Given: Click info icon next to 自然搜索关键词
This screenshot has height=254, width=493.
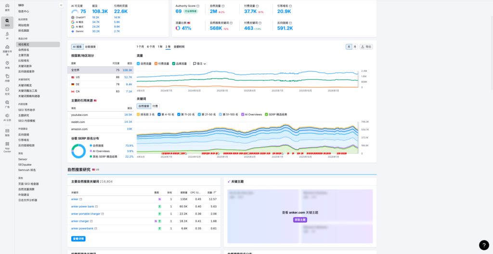Looking at the screenshot, I should coord(231,23).
